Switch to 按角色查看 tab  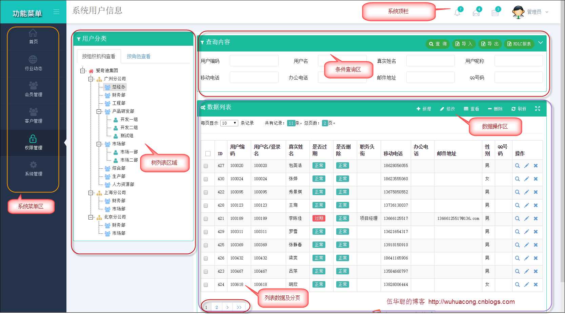139,56
